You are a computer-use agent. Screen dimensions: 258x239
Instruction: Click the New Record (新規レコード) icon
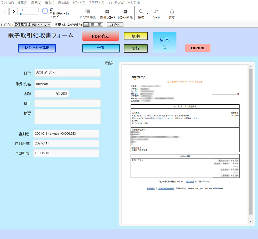107,12
